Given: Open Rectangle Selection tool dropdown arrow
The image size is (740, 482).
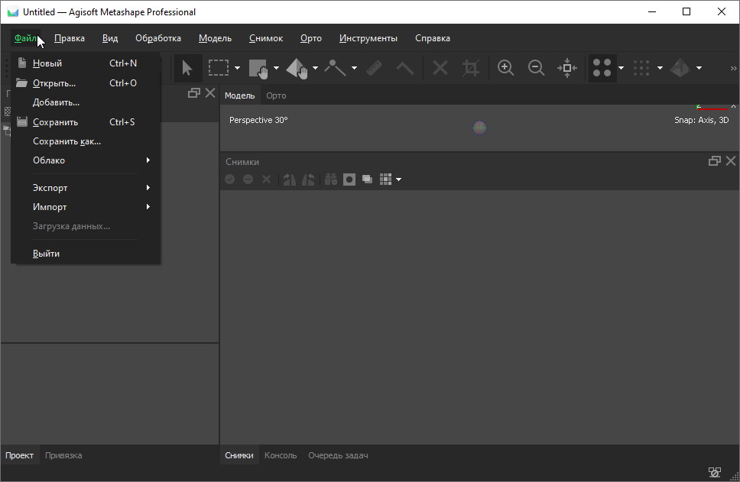Looking at the screenshot, I should tap(238, 69).
